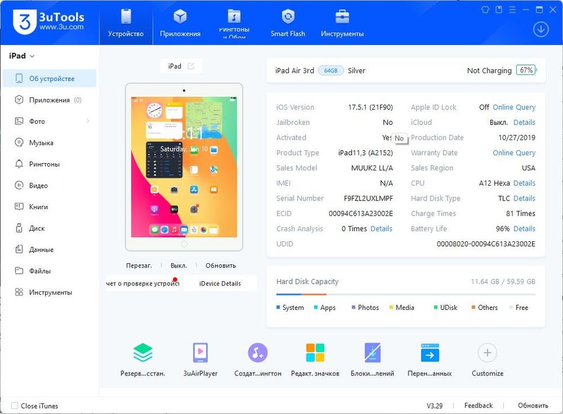Viewport: 563px width, 414px height.
Task: Click the iPad screen preview
Action: pos(184,167)
